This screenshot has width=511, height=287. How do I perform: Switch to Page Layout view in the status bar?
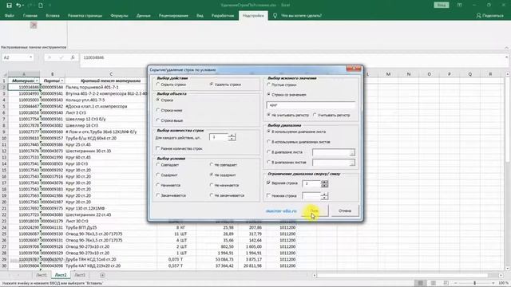433,283
